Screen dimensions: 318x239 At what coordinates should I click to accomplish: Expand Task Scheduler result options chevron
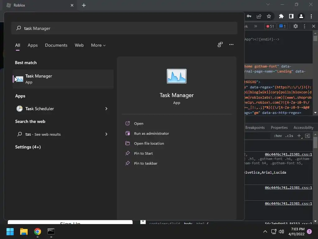106,109
